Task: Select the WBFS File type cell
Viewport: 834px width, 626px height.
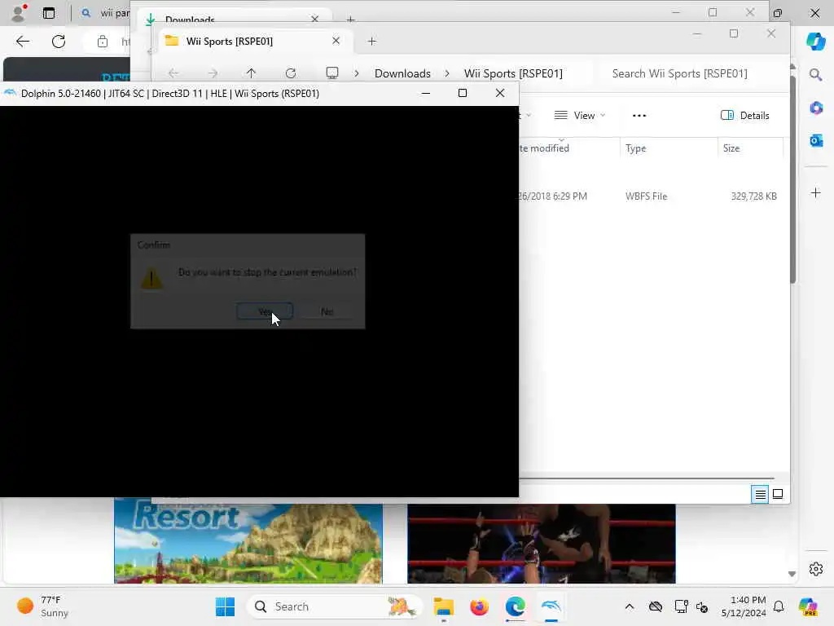Action: click(646, 196)
